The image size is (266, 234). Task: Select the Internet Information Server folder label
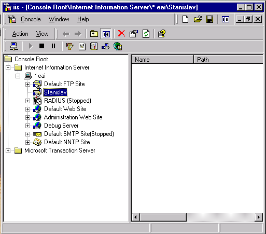(x=57, y=67)
